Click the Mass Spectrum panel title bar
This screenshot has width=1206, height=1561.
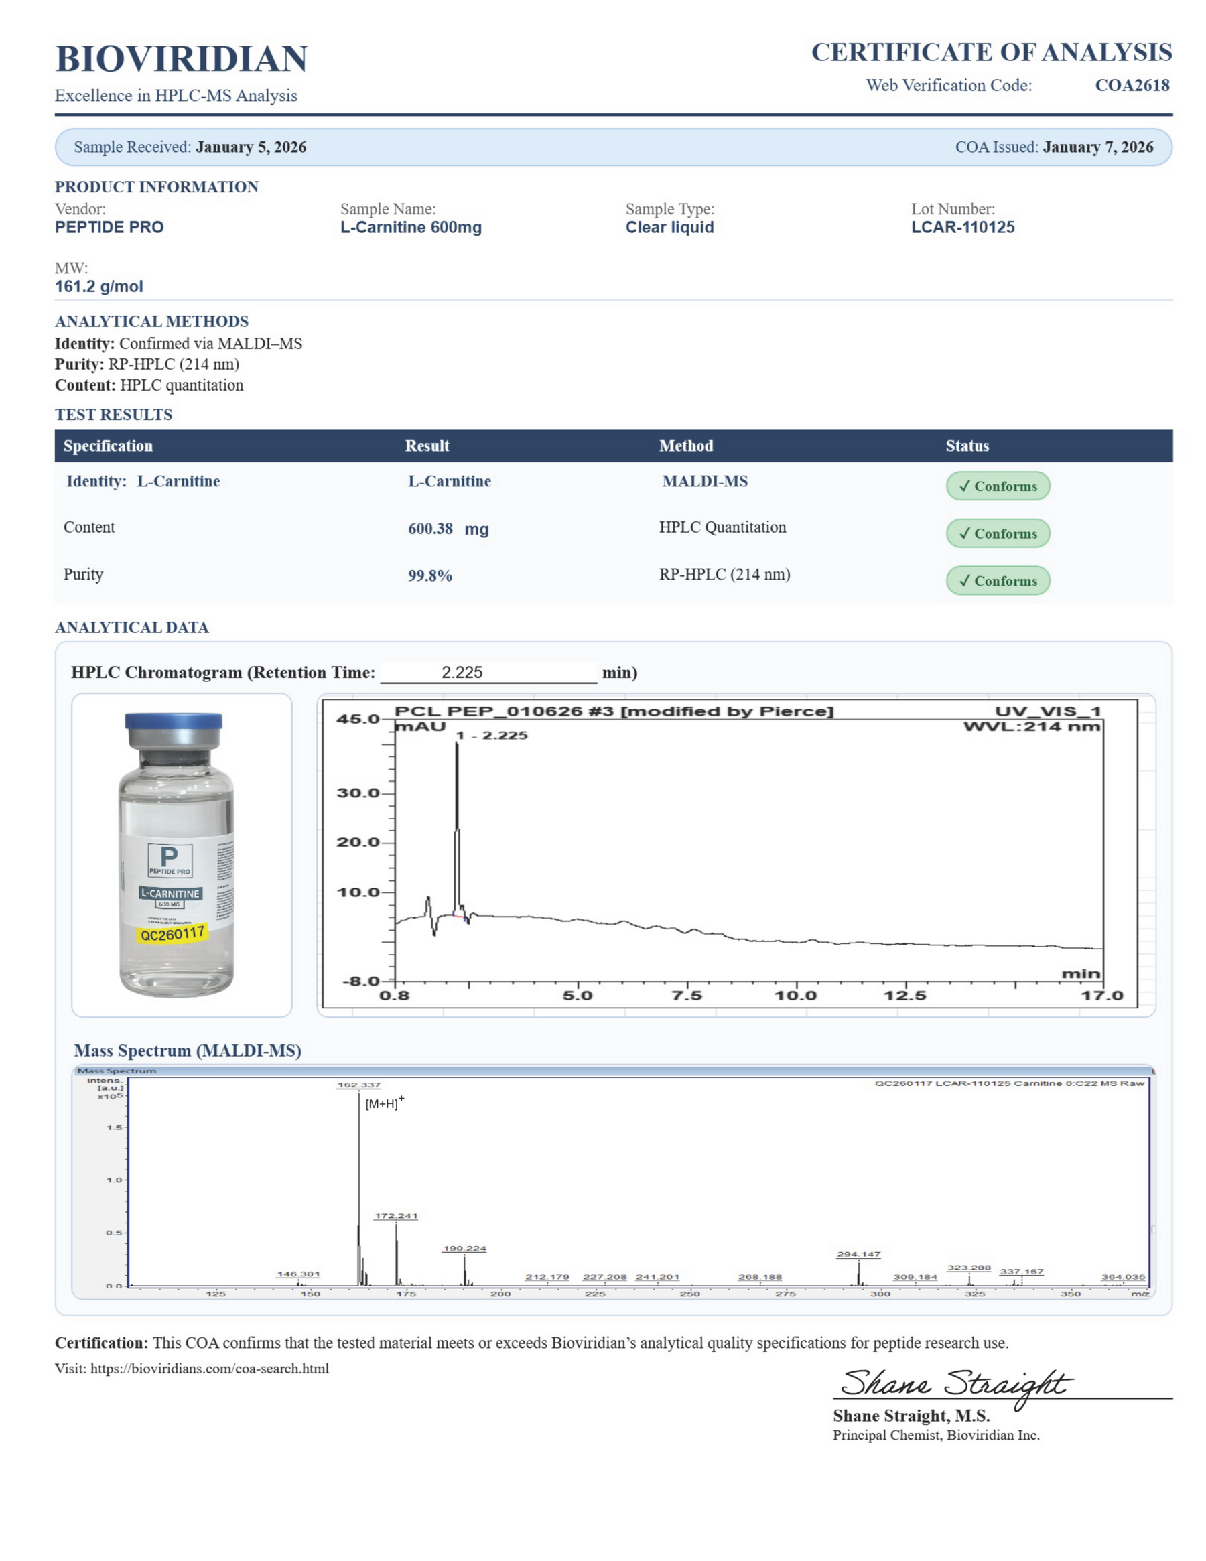pyautogui.click(x=613, y=1071)
